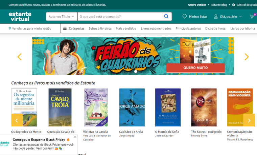Click the search box placeholder field
The width and height of the screenshot is (257, 155).
point(119,17)
